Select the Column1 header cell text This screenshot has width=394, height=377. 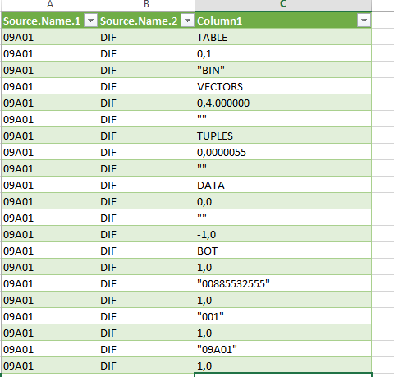pos(219,21)
